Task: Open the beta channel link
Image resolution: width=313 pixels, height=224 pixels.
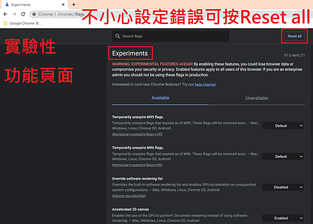Action: point(205,85)
